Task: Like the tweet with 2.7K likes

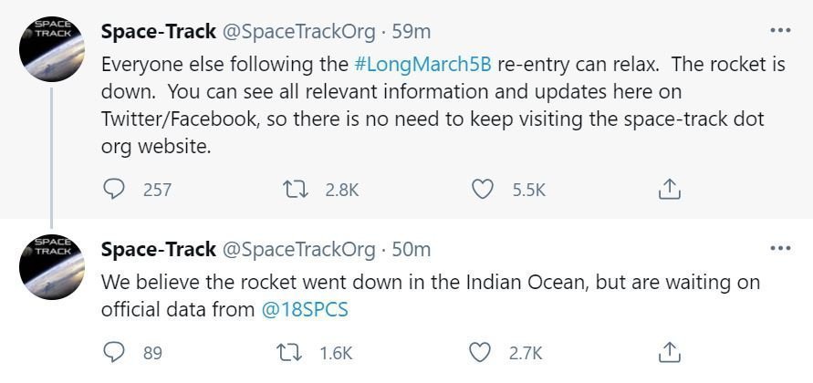Action: click(x=480, y=353)
